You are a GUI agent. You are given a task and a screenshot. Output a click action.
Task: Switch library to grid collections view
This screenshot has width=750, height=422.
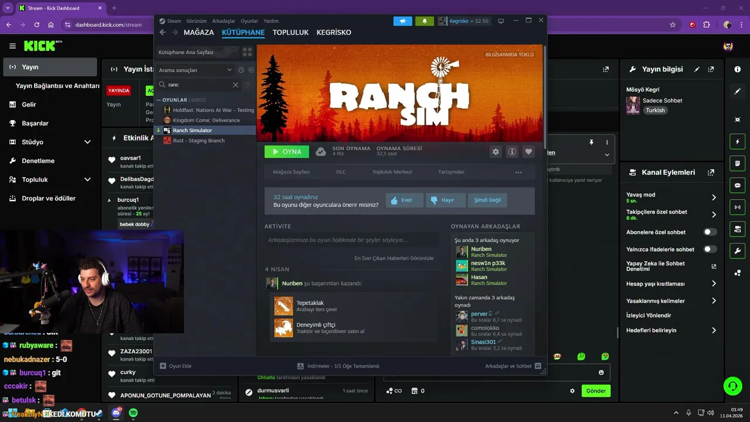coord(247,52)
